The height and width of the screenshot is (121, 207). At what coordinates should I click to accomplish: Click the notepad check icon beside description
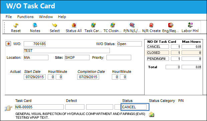[x=152, y=115]
